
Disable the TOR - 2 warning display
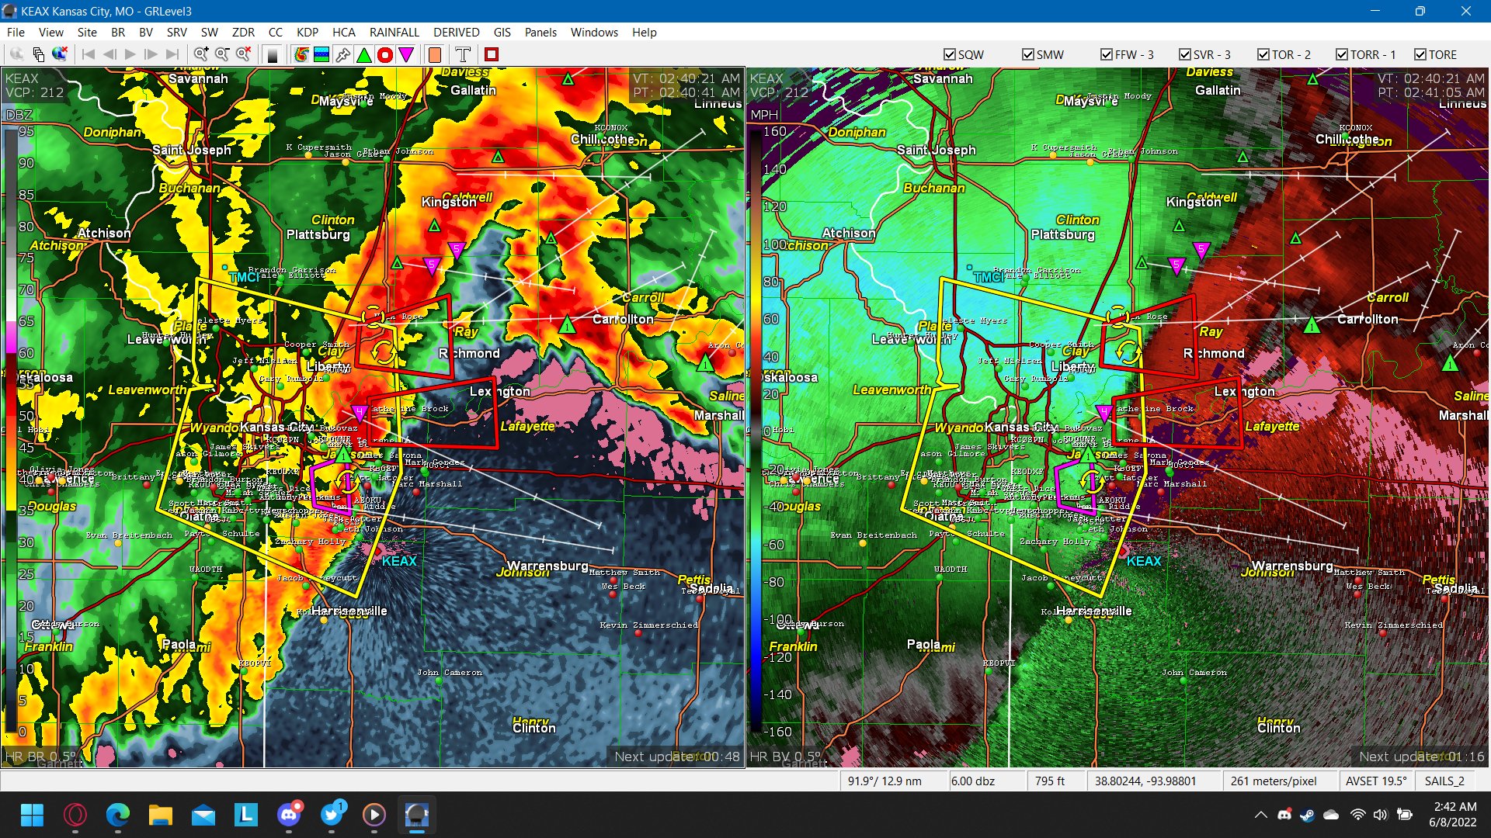click(1263, 54)
